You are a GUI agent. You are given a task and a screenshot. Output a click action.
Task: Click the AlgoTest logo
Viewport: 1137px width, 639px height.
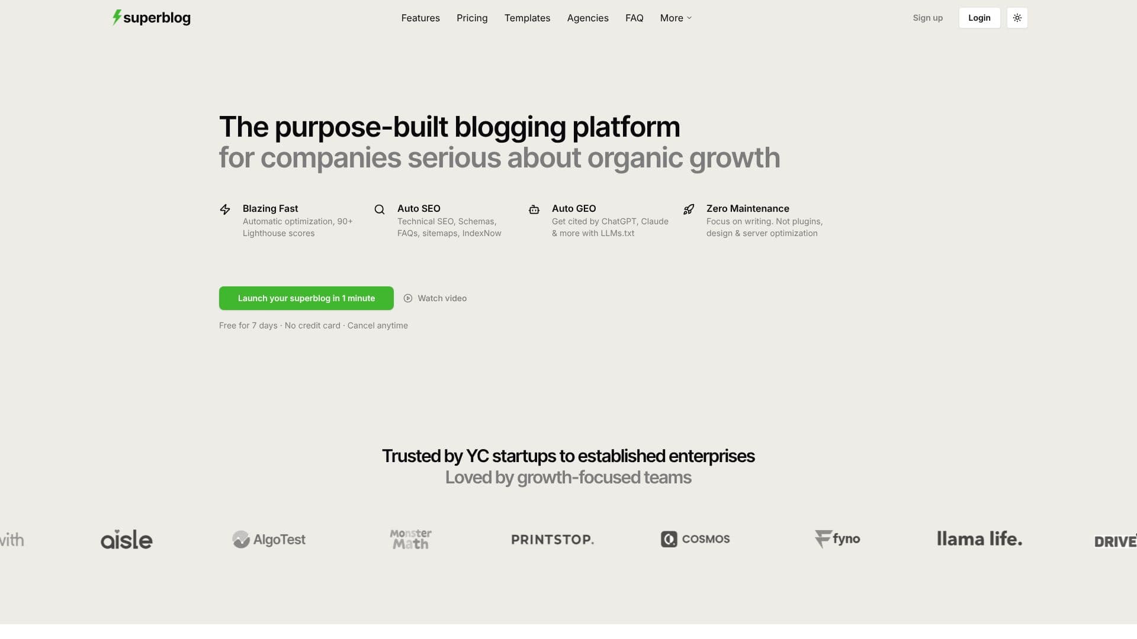click(269, 539)
